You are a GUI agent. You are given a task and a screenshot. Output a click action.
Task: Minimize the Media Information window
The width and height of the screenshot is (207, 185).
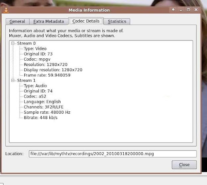click(x=181, y=10)
